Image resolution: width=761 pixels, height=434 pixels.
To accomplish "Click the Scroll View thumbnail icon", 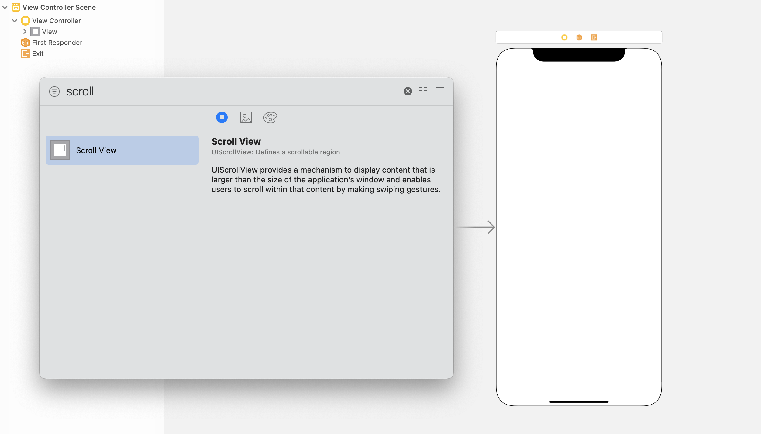I will tap(60, 150).
